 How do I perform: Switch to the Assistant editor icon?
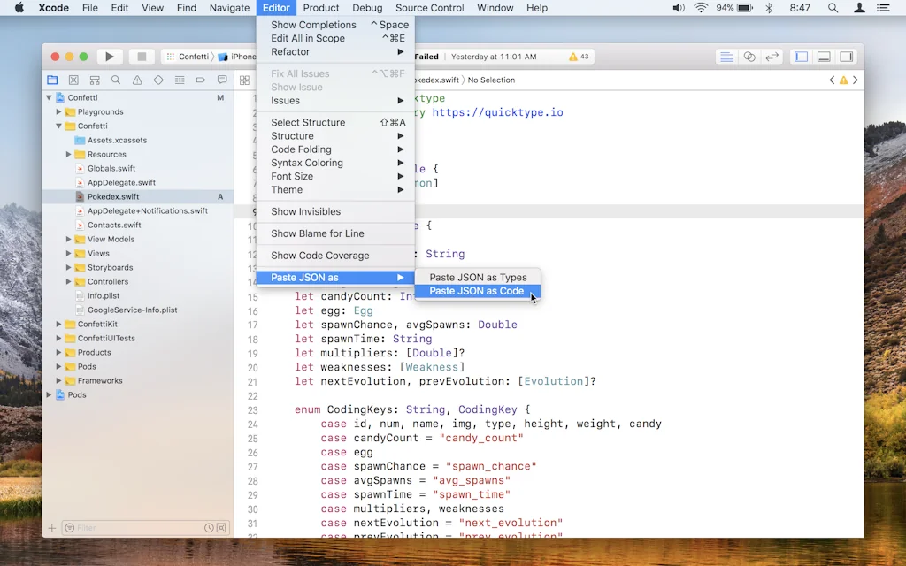(749, 56)
